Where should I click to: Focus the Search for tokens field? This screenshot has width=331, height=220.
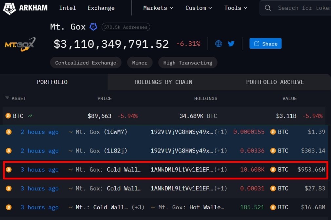point(303,8)
